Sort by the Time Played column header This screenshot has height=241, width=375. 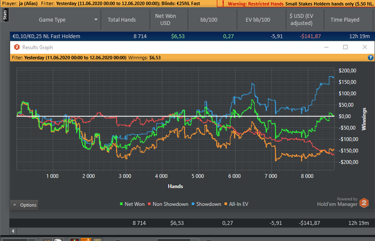pyautogui.click(x=344, y=20)
